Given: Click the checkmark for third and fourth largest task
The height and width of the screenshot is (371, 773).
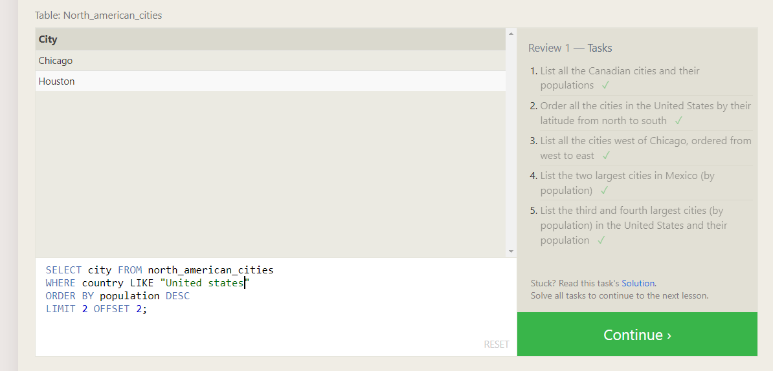Looking at the screenshot, I should pos(601,240).
